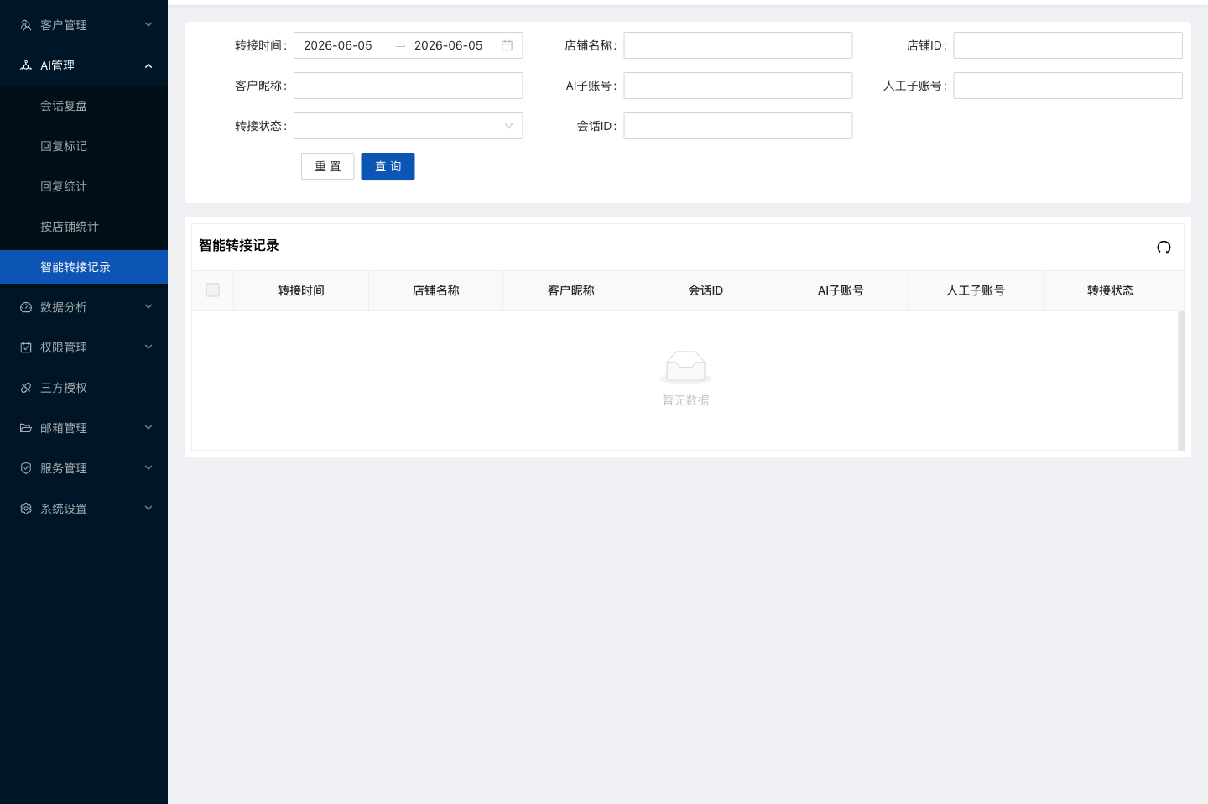Click the calendar icon in 转接时间 field
The height and width of the screenshot is (804, 1208).
tap(507, 45)
